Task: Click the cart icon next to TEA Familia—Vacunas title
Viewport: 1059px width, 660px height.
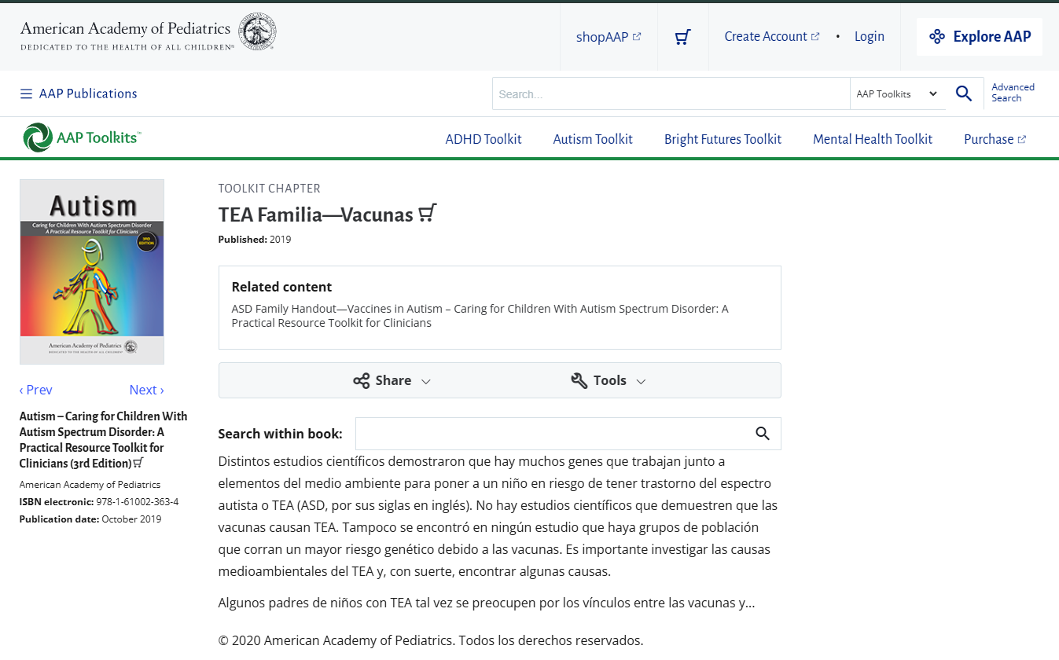Action: [x=428, y=213]
